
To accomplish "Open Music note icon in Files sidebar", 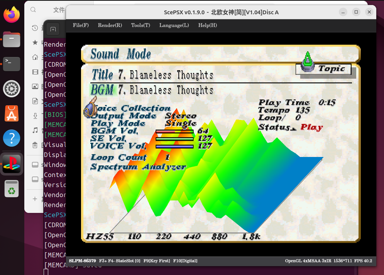I will tap(35, 130).
